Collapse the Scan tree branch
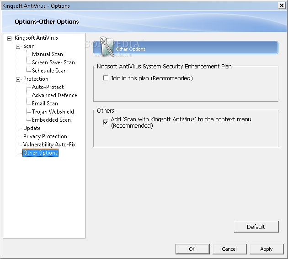This screenshot has height=259, width=288. coord(18,47)
